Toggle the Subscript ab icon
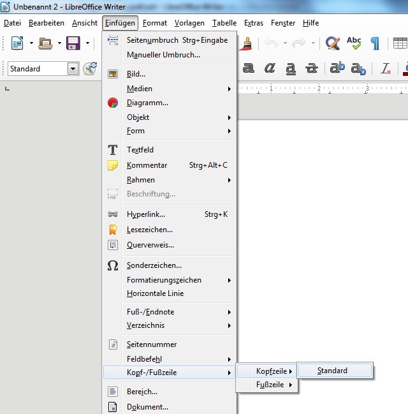 point(358,69)
